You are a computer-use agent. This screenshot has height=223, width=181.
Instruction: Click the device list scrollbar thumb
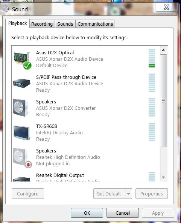coord(163,101)
